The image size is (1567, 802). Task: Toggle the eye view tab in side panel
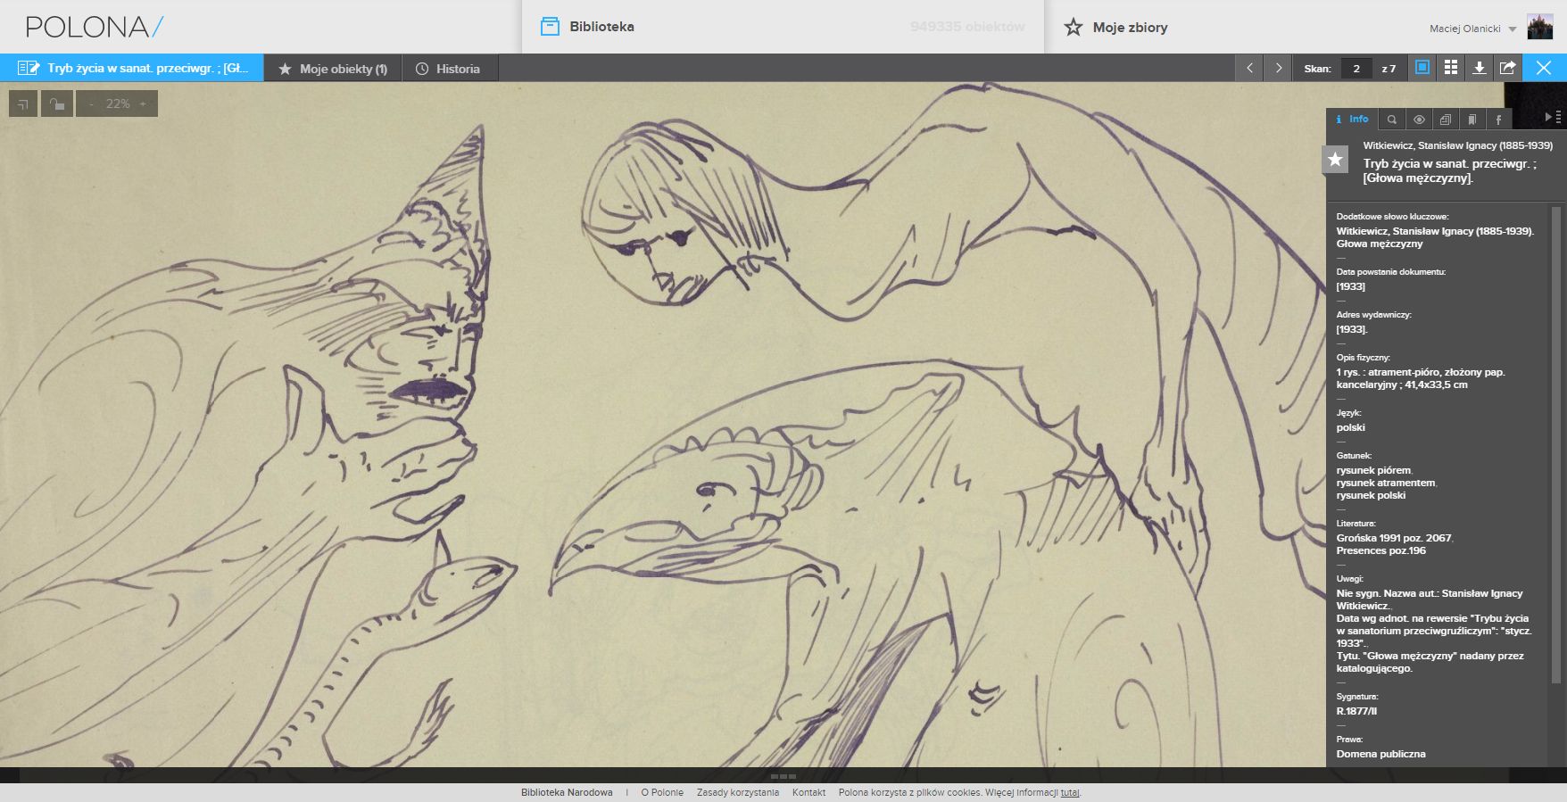click(1418, 120)
